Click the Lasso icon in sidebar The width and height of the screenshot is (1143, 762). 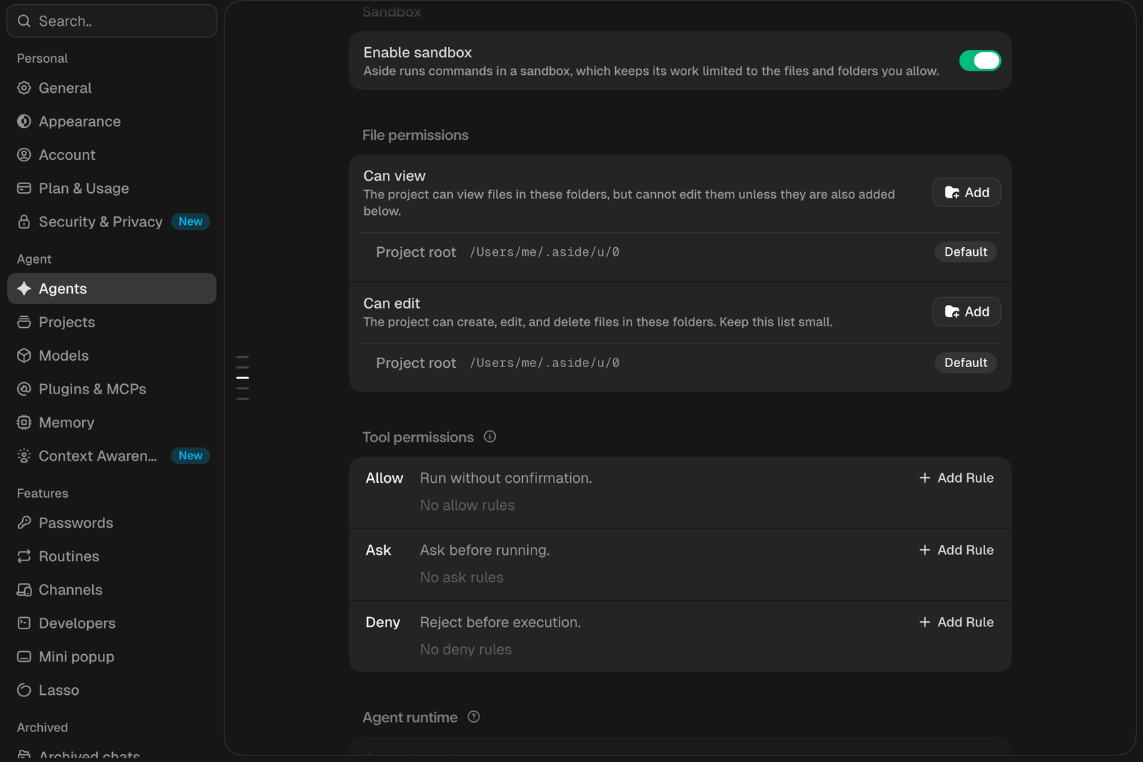click(x=24, y=690)
